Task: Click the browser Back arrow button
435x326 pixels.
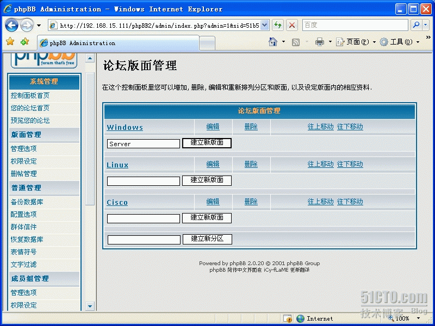Action: pos(12,26)
